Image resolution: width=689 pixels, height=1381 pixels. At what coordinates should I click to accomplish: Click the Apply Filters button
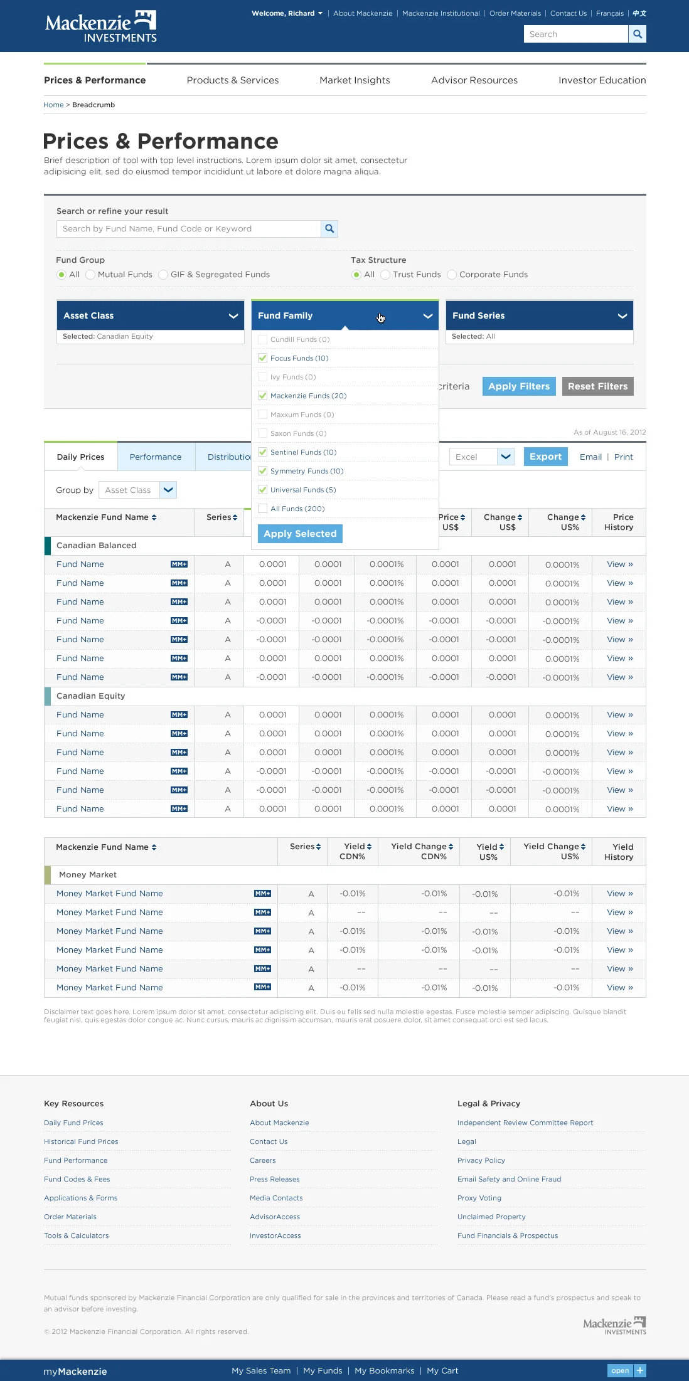coord(519,386)
